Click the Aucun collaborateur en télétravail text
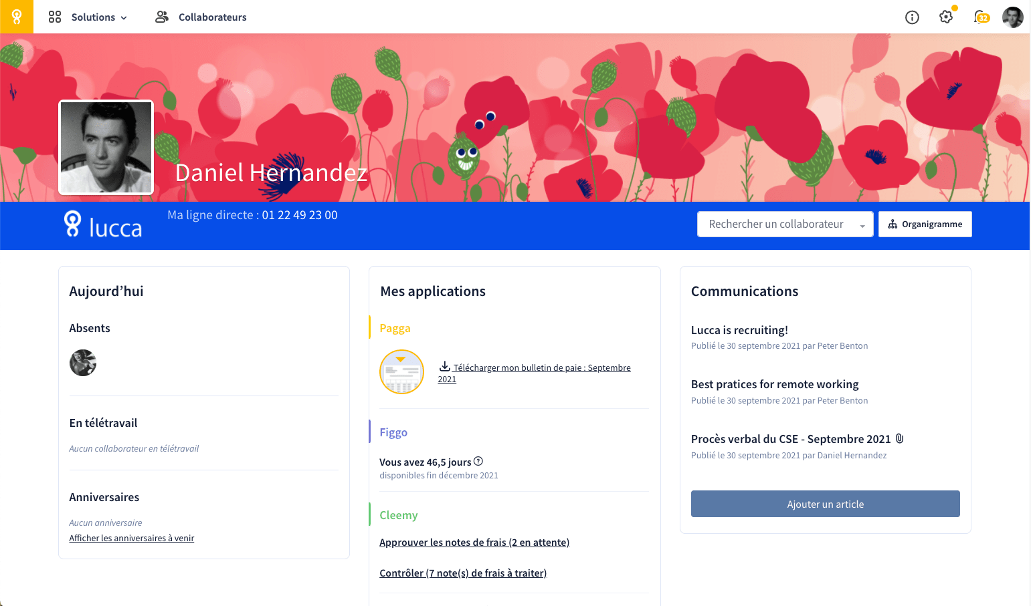 [x=134, y=449]
